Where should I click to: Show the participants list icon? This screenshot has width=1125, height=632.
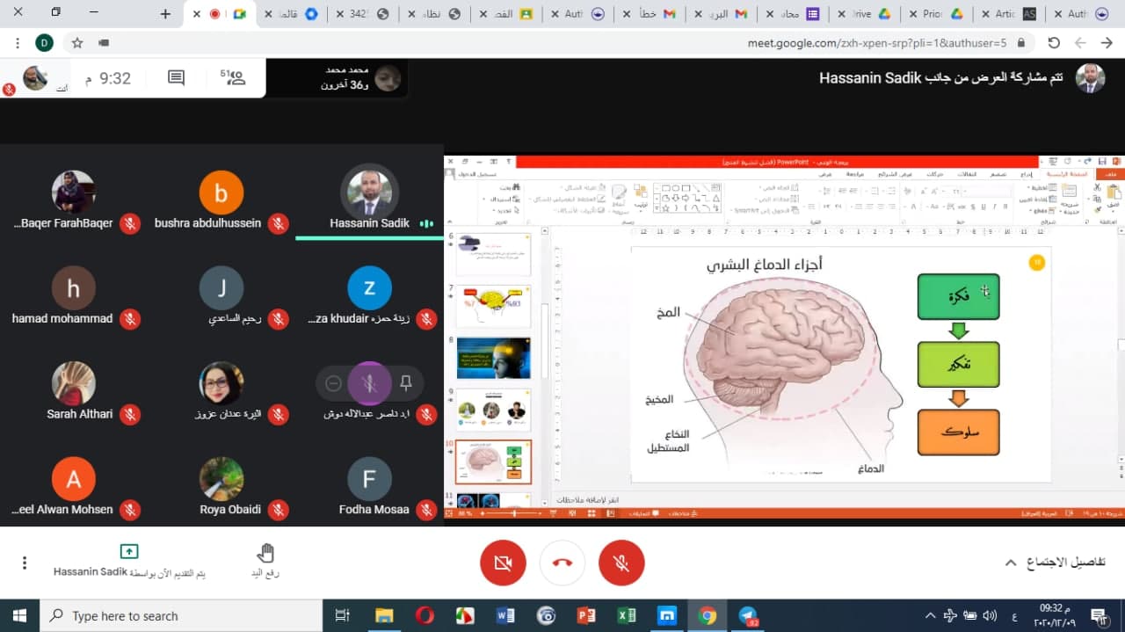tap(234, 78)
